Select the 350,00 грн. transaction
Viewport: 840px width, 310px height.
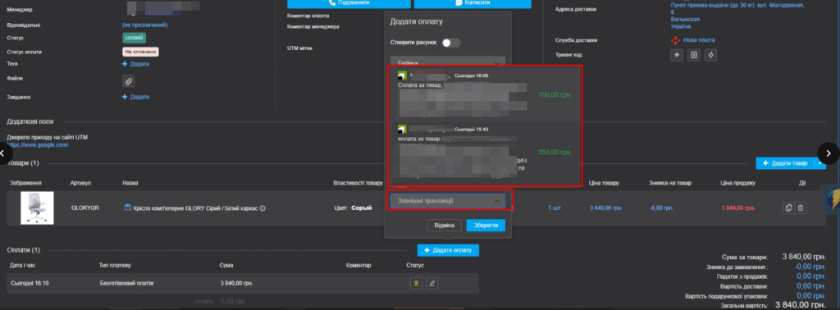coord(484,152)
